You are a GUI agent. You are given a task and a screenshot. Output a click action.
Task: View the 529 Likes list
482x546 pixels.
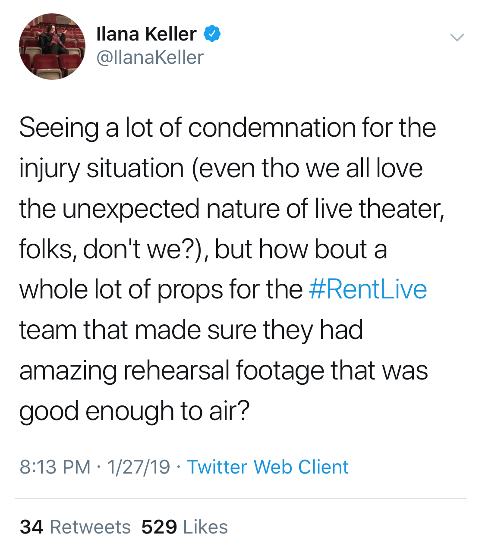pos(205,527)
